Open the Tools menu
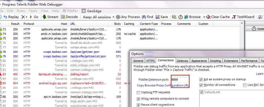Screen dimensions: 264x107 (x=33, y=11)
